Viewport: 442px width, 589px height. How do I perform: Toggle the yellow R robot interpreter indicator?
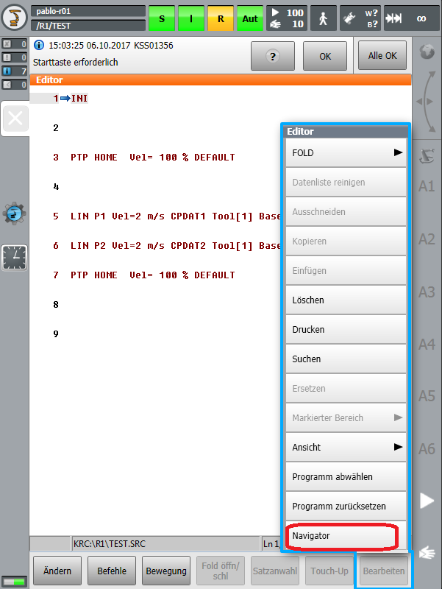tap(220, 18)
